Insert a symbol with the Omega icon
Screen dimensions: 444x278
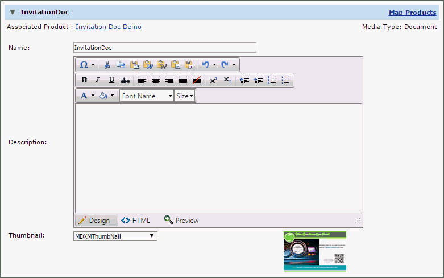click(x=84, y=65)
